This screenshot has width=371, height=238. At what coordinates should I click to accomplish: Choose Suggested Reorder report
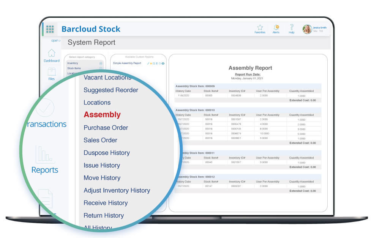(x=111, y=90)
